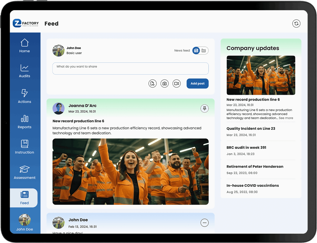Open Joanna D'Arc's avatar

point(59,109)
